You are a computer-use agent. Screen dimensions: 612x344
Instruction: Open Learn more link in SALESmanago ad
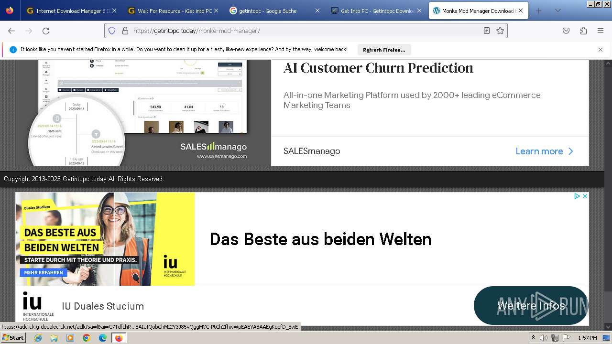[544, 151]
